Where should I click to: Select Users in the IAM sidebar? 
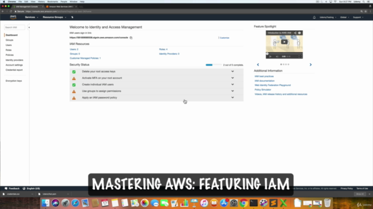[x=9, y=45]
